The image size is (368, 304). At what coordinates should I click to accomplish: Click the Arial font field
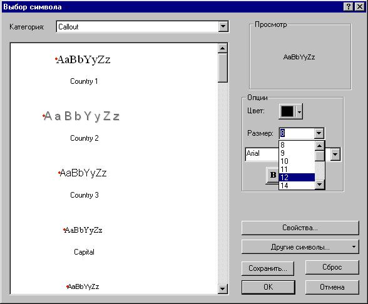pyautogui.click(x=262, y=154)
